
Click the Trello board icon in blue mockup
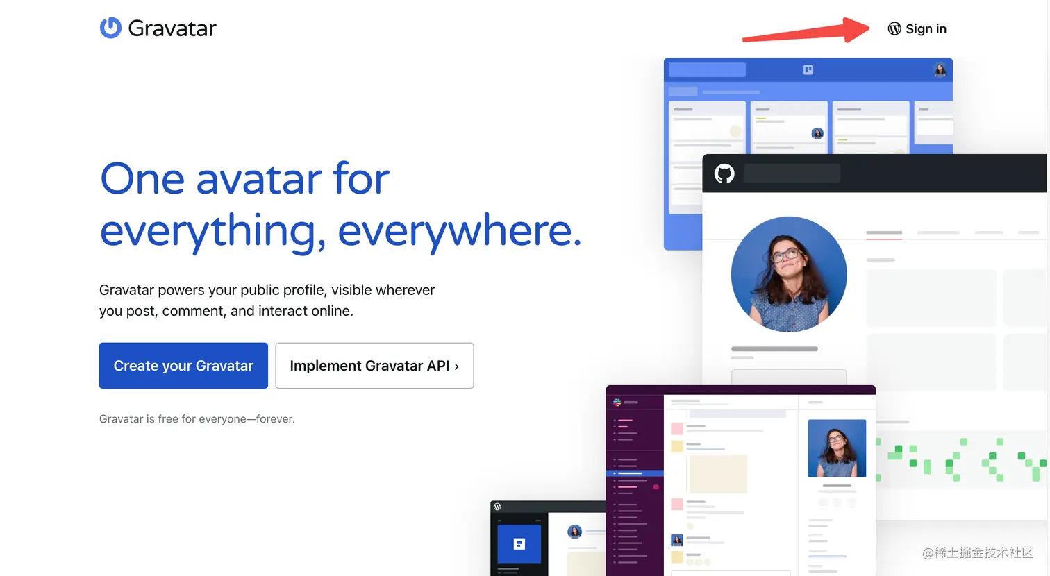tap(808, 69)
